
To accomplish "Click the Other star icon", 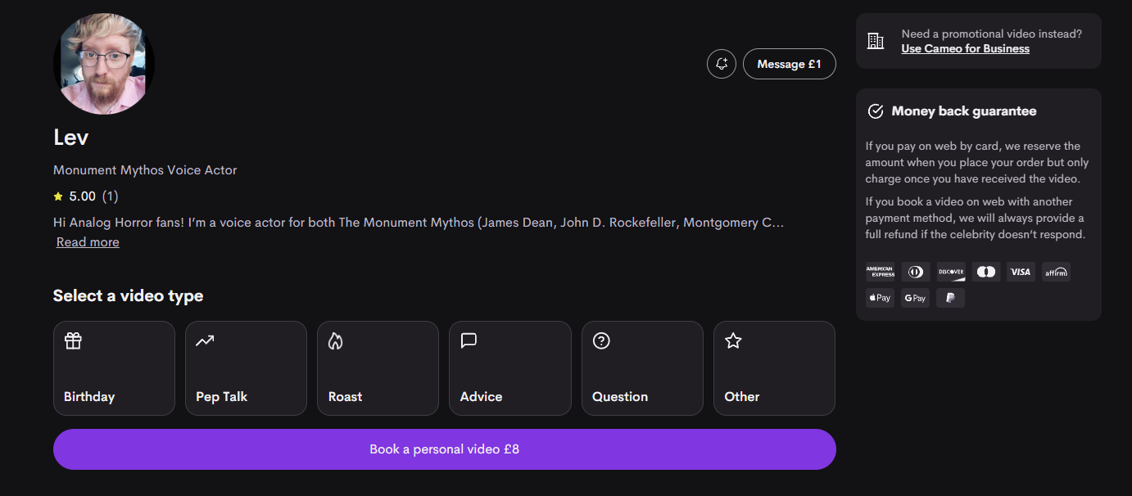I will point(733,340).
